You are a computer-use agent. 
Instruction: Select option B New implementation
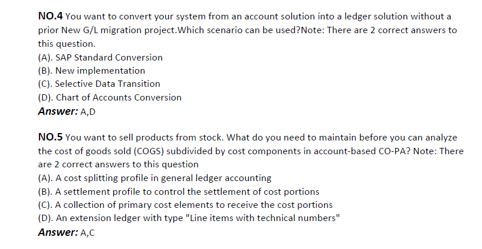click(91, 70)
